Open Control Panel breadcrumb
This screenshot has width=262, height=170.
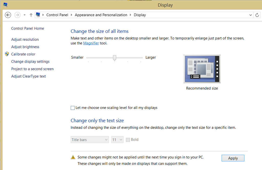click(57, 15)
